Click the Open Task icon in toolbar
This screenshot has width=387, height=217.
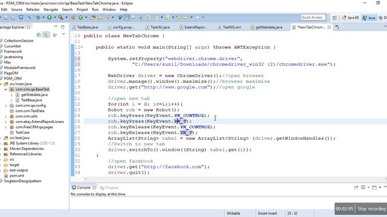100,17
